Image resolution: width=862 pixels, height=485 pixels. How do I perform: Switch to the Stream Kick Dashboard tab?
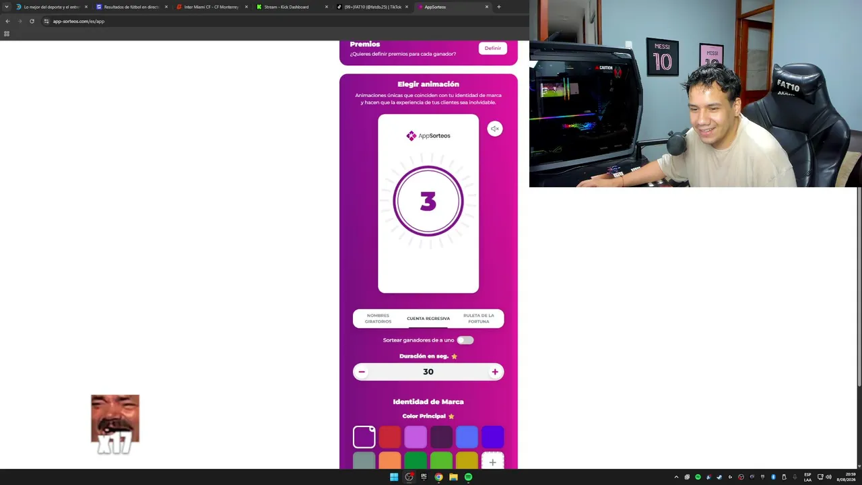(x=292, y=7)
